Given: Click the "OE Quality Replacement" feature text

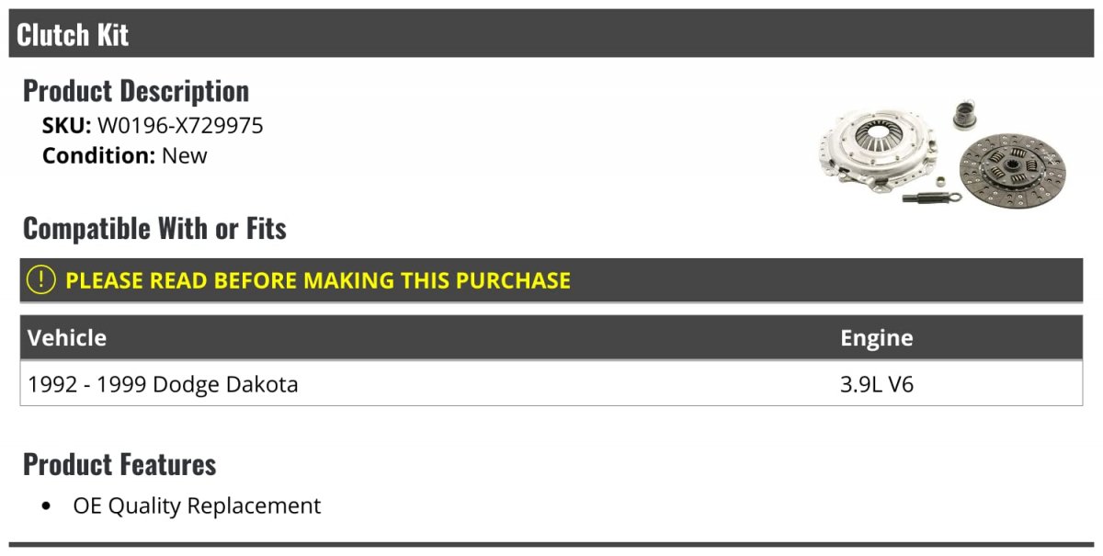Looking at the screenshot, I should 197,505.
